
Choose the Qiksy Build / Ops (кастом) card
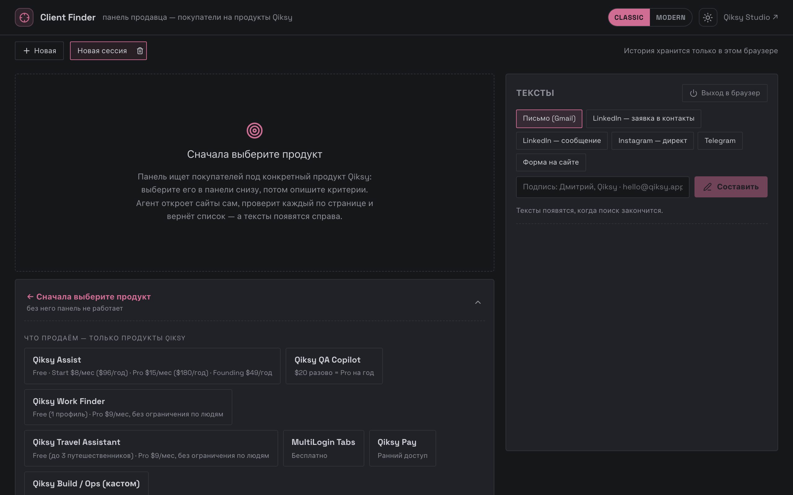coord(86,484)
